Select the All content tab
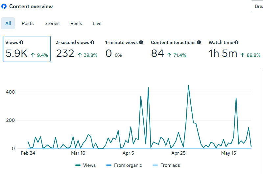Screen dimensions: 263x174 tap(8, 23)
